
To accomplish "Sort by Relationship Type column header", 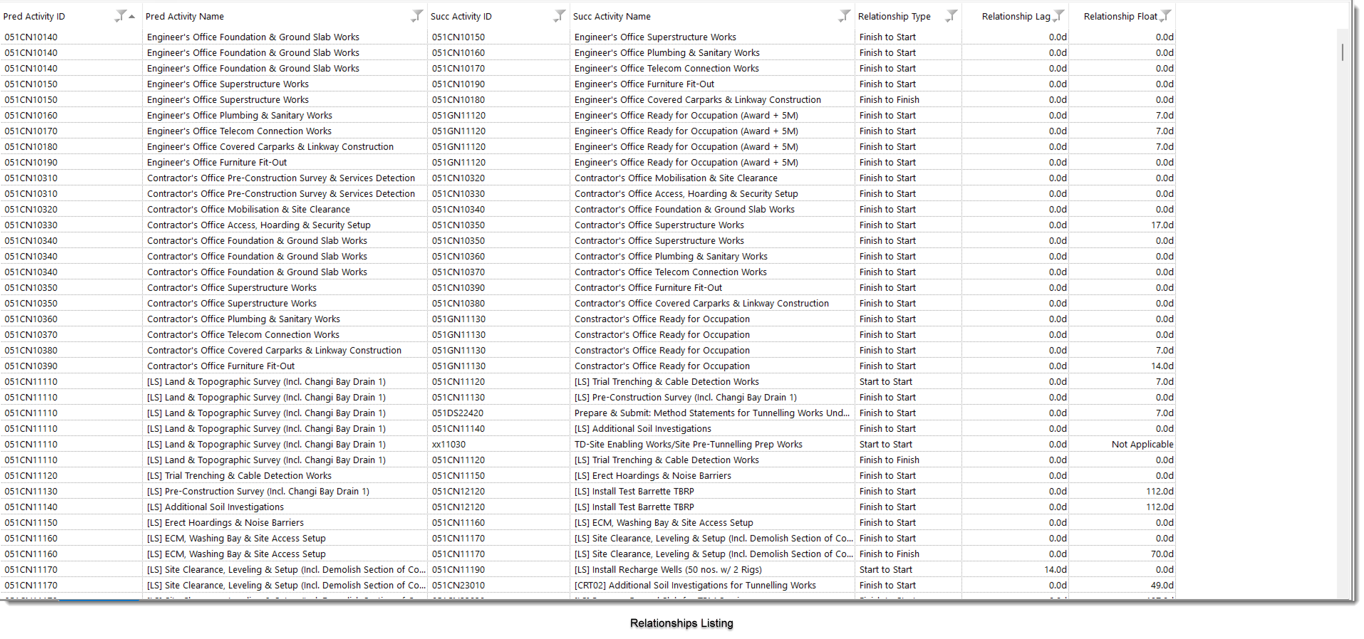I will click(x=894, y=16).
